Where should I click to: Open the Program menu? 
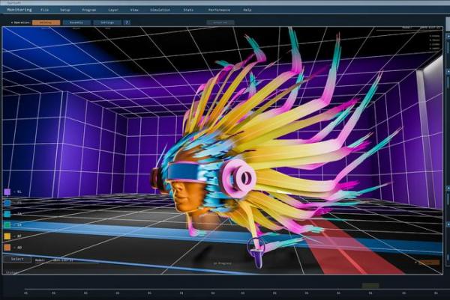tap(88, 10)
